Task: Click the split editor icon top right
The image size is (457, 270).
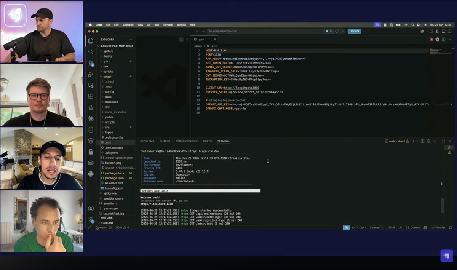Action: point(443,39)
